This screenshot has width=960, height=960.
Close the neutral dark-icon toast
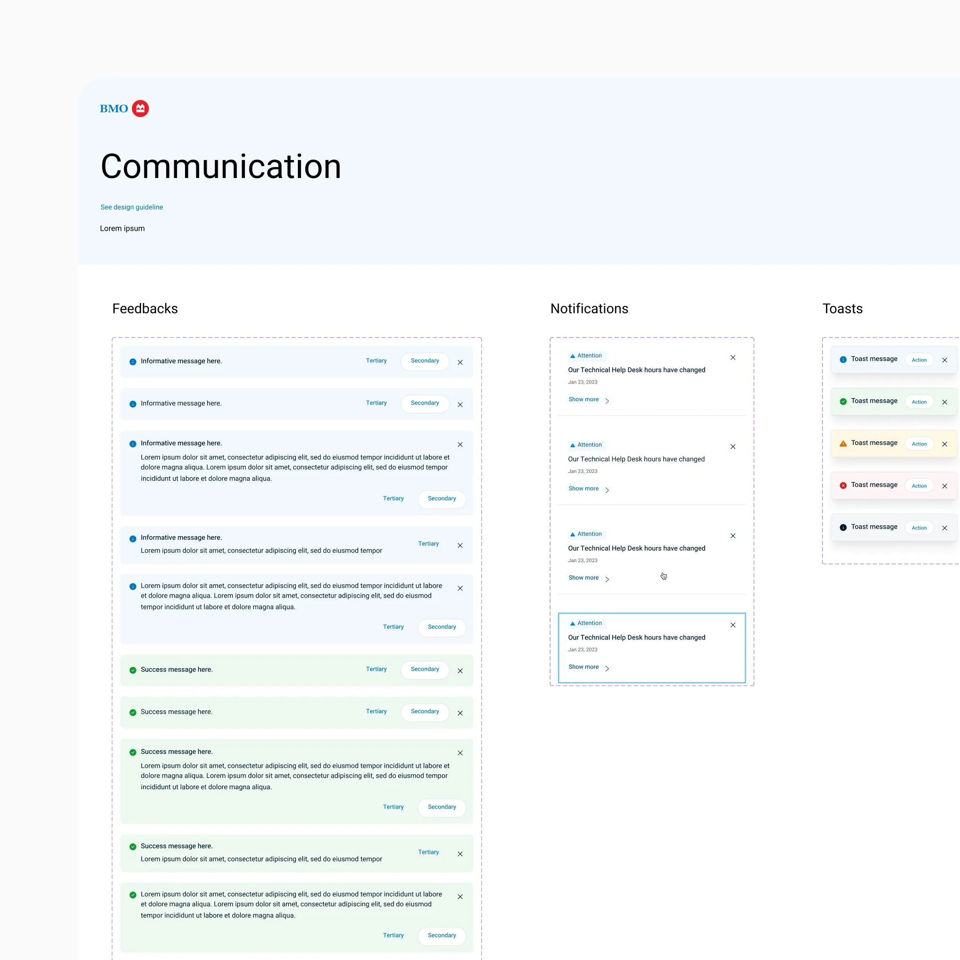click(944, 528)
